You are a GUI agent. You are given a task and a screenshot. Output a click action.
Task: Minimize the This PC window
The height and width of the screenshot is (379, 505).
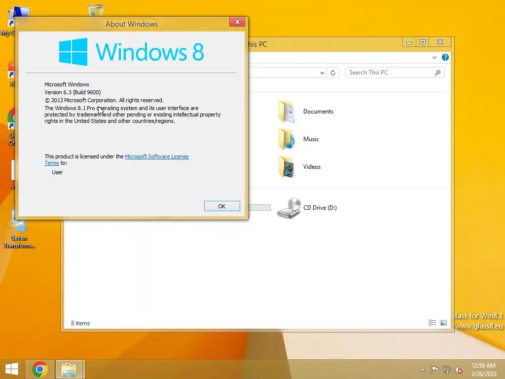click(409, 42)
